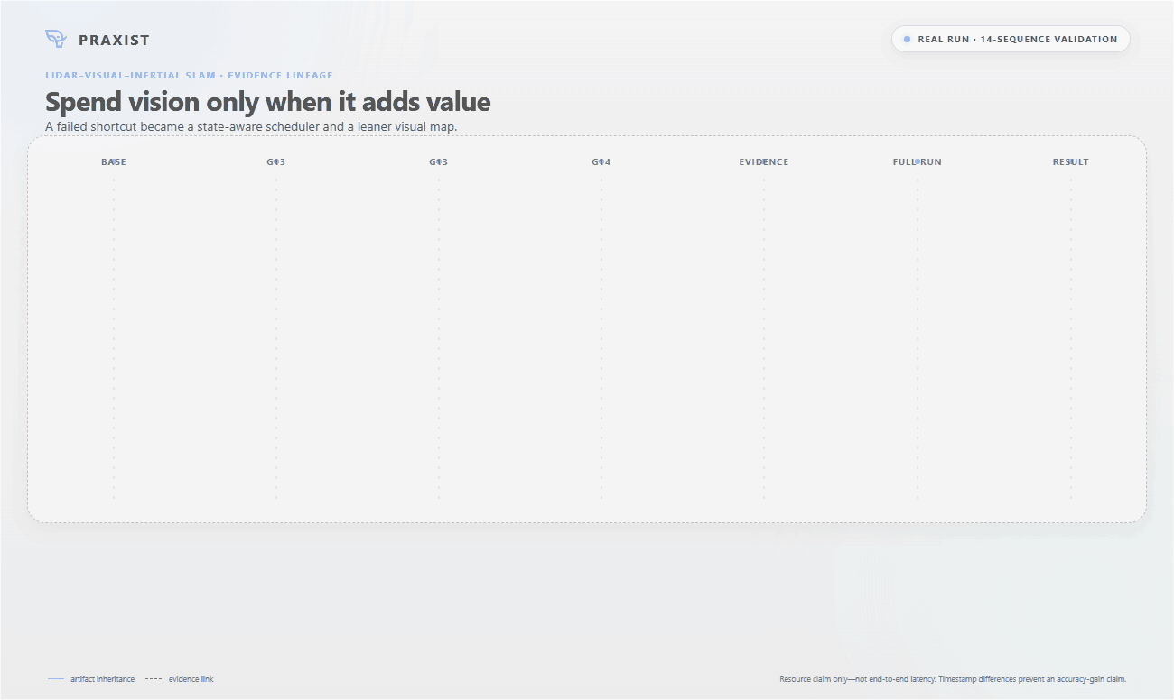Click the "LIDAR–VISUAL–INERTIAL SLAM · EVIDENCE LINEAGE" overline
This screenshot has height=700, width=1174.
[189, 76]
